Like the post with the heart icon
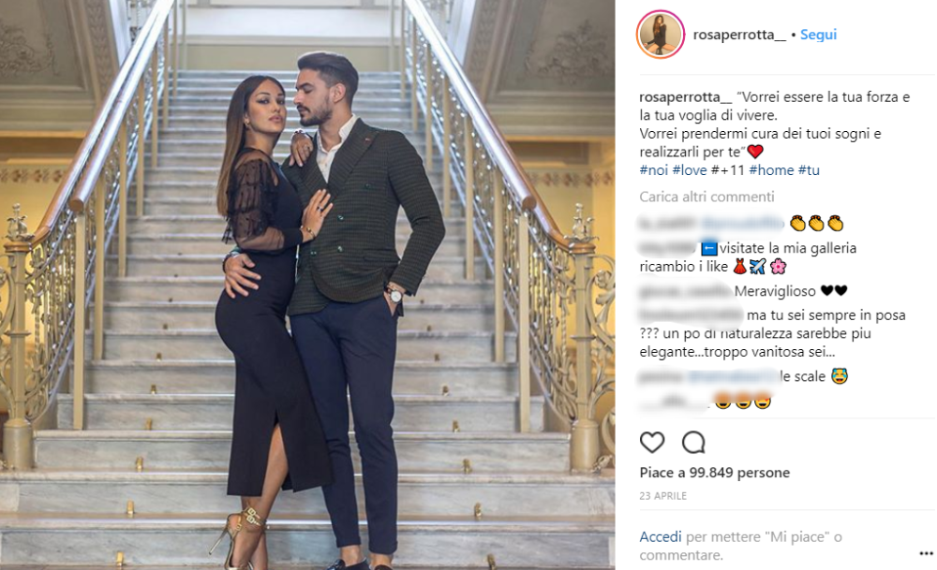The height and width of the screenshot is (570, 937). [x=651, y=443]
